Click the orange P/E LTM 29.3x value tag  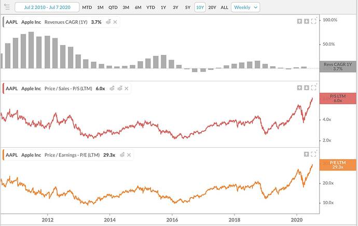338,165
